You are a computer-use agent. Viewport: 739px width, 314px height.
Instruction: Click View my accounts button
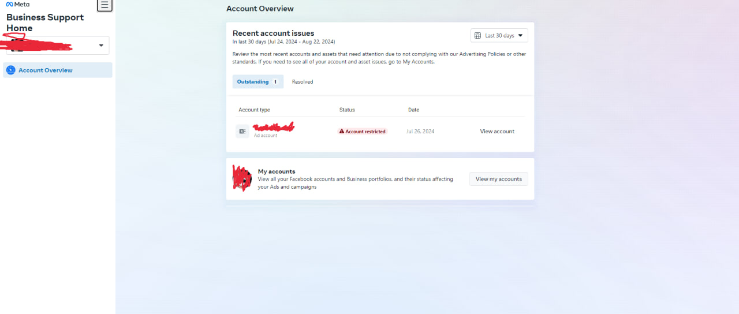pos(499,179)
